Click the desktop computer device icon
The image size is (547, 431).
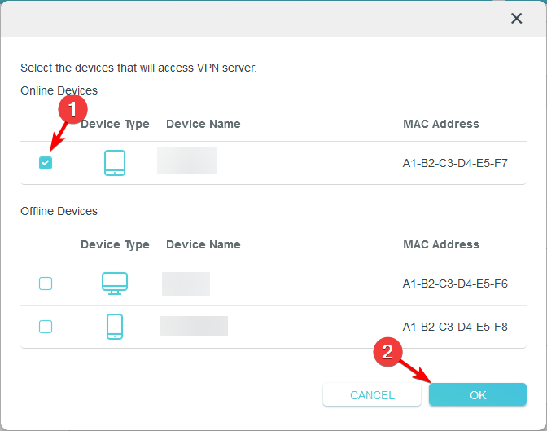pos(115,283)
